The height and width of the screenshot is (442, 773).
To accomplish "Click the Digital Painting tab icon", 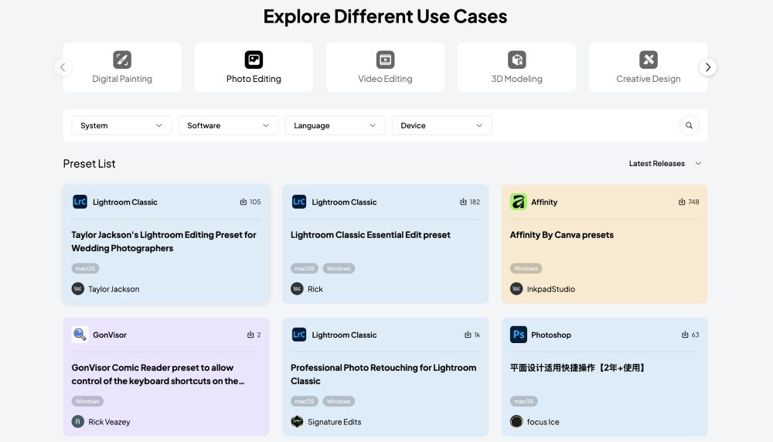I will (122, 59).
